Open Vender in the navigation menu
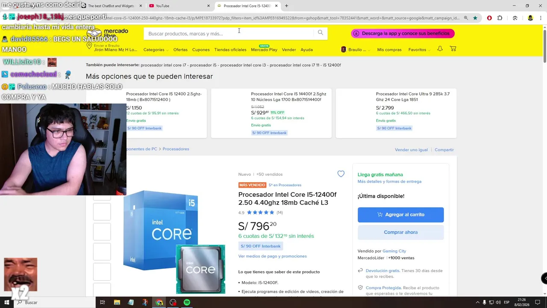The width and height of the screenshot is (547, 308). tap(289, 50)
